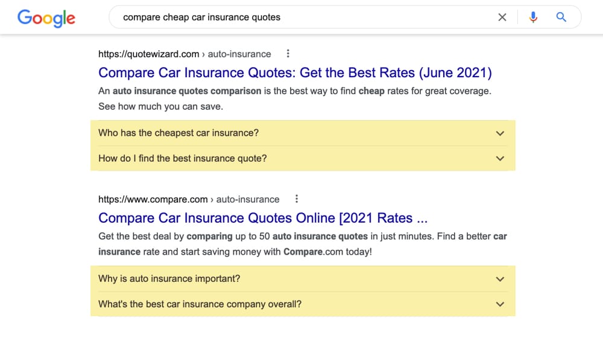The width and height of the screenshot is (603, 338).
Task: Click the 'How do I find the best insurance quote?' text
Action: [182, 158]
